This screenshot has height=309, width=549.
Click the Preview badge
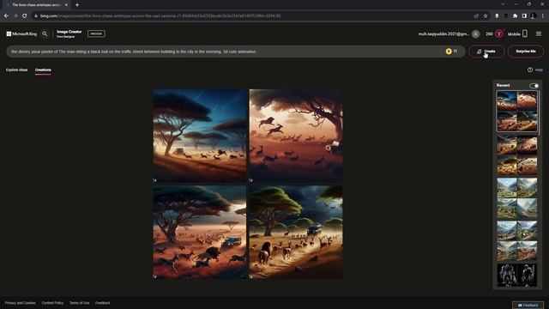pos(96,33)
